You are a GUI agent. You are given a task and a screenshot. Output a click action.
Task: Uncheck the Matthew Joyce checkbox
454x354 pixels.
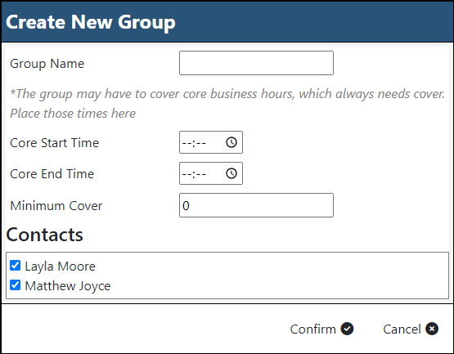coord(15,285)
